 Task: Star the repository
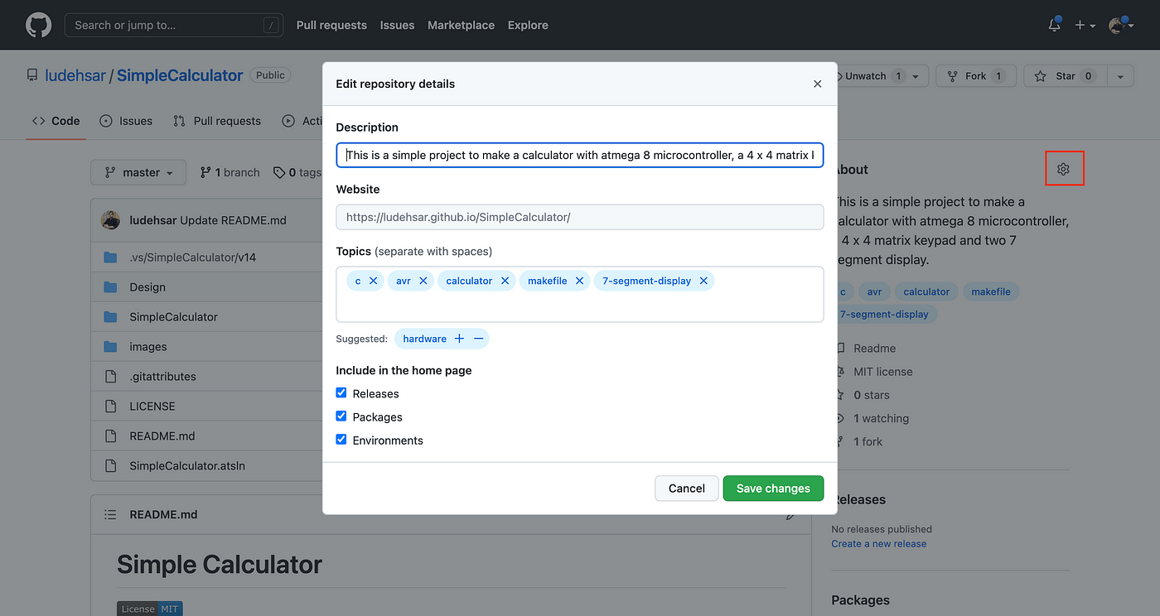pyautogui.click(x=1065, y=76)
